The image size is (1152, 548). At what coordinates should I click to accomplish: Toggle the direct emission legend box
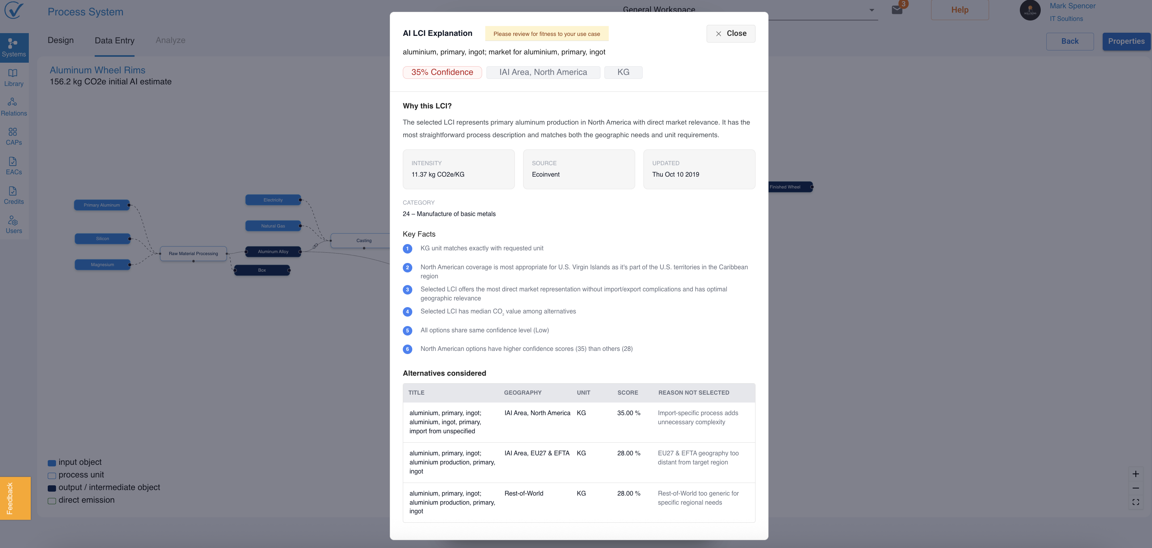point(52,501)
